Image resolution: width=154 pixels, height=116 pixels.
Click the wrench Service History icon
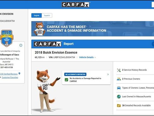coord(119,70)
